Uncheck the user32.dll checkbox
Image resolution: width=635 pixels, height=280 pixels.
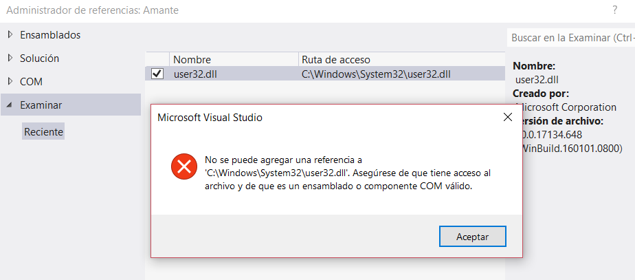click(x=157, y=74)
